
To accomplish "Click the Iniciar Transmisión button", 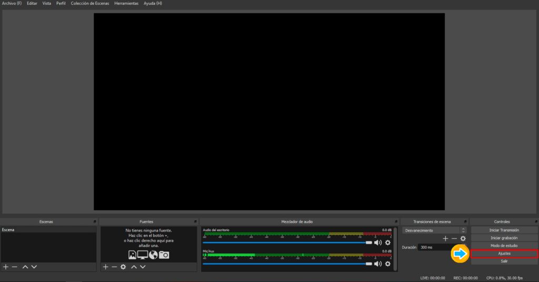I will click(x=504, y=230).
